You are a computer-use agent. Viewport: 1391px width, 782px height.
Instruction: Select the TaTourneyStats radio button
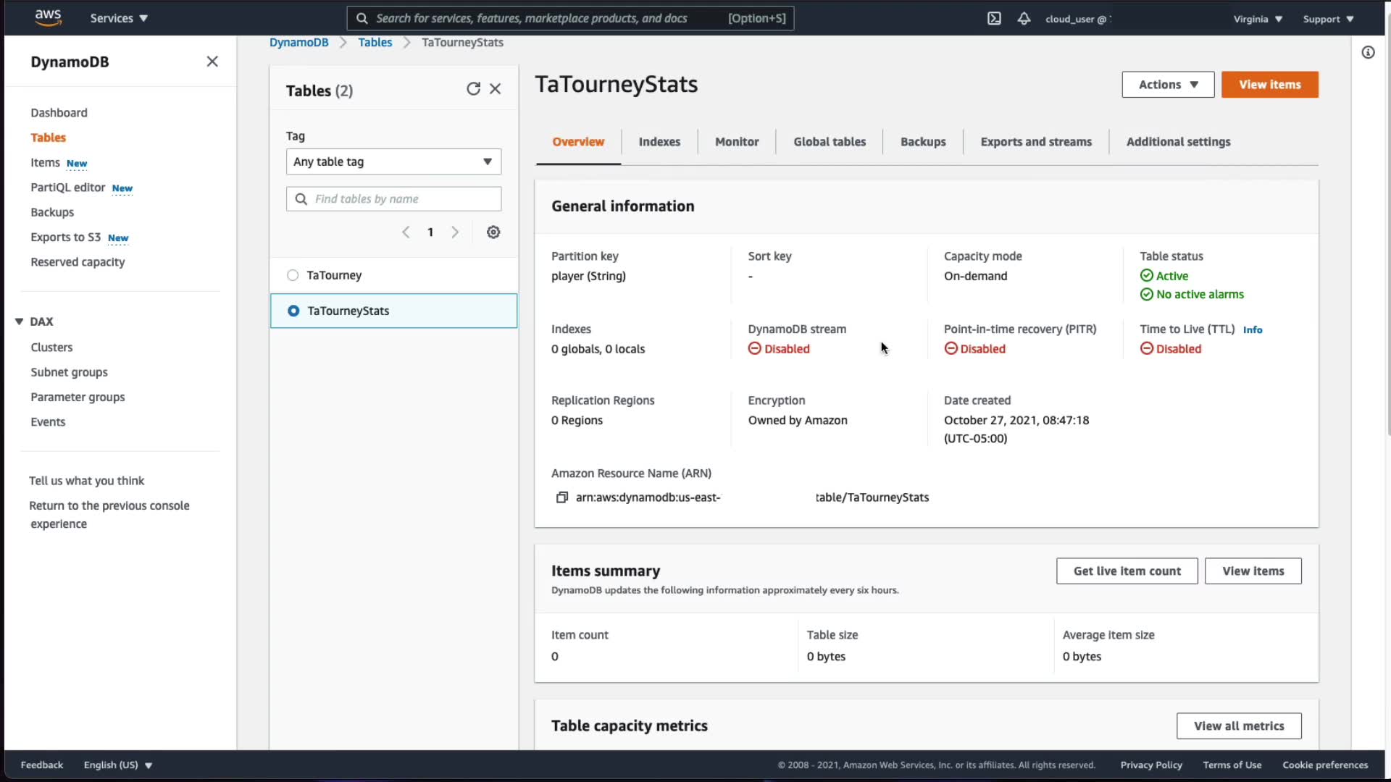click(x=293, y=311)
